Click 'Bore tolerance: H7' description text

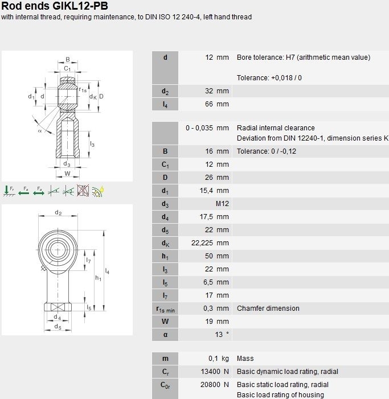tap(304, 57)
